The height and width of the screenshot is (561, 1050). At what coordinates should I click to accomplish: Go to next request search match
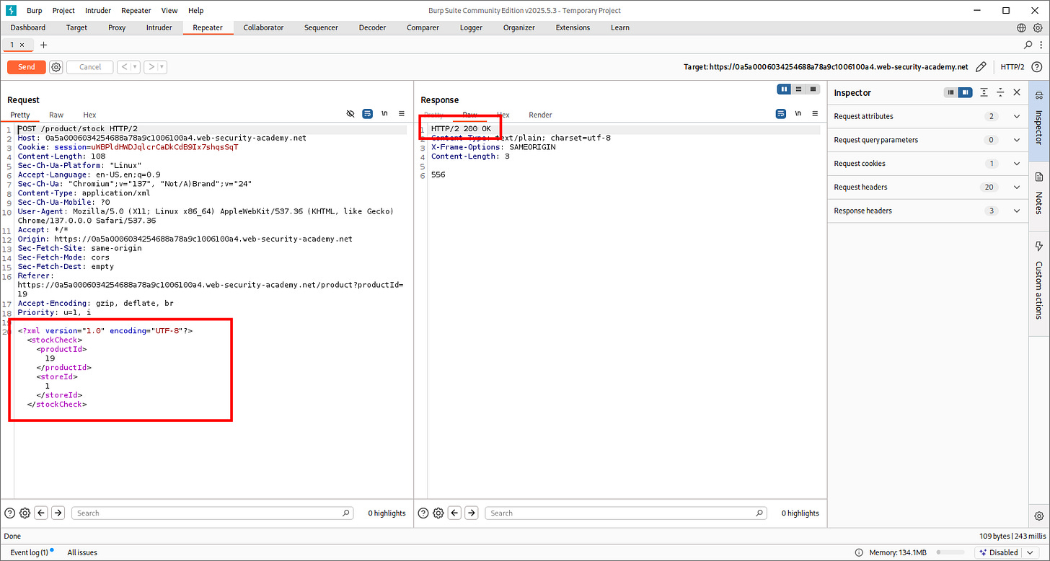tap(58, 513)
